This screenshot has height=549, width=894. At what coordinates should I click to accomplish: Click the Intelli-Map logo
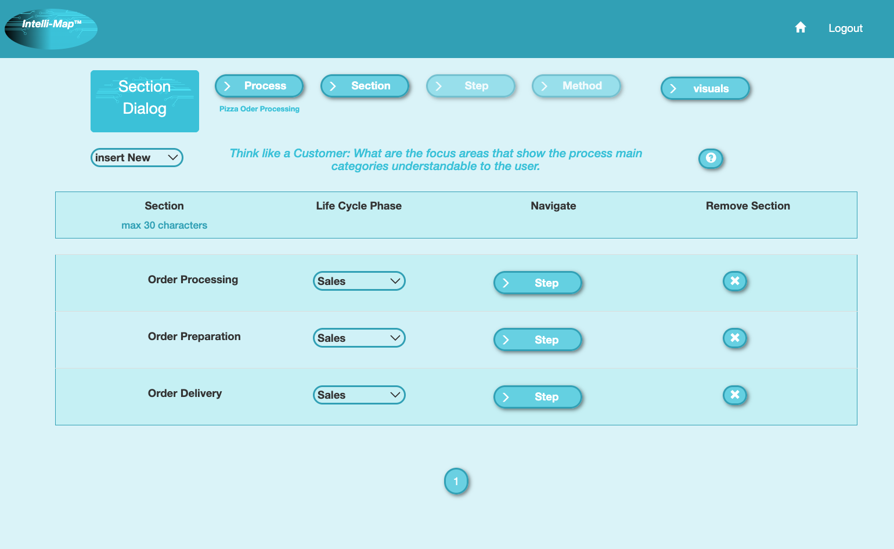(51, 28)
